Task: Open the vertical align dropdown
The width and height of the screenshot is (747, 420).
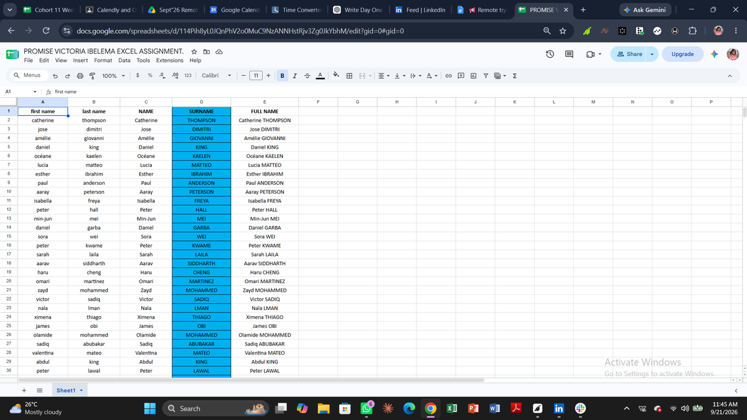Action: pyautogui.click(x=399, y=75)
